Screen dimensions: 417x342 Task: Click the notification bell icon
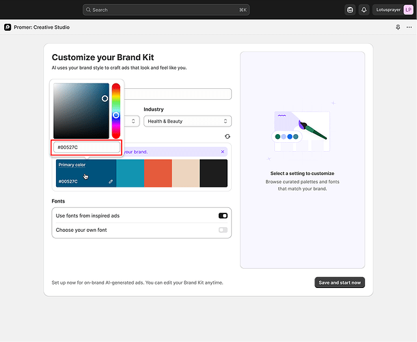(x=364, y=10)
